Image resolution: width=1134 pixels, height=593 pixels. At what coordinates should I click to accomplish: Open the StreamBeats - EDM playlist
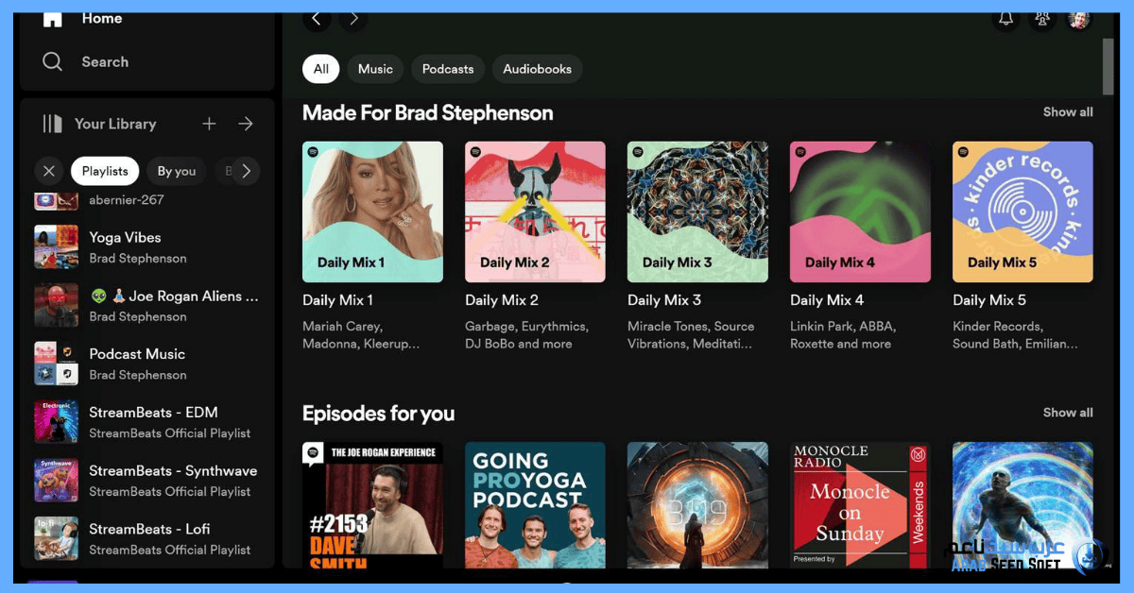pyautogui.click(x=149, y=422)
